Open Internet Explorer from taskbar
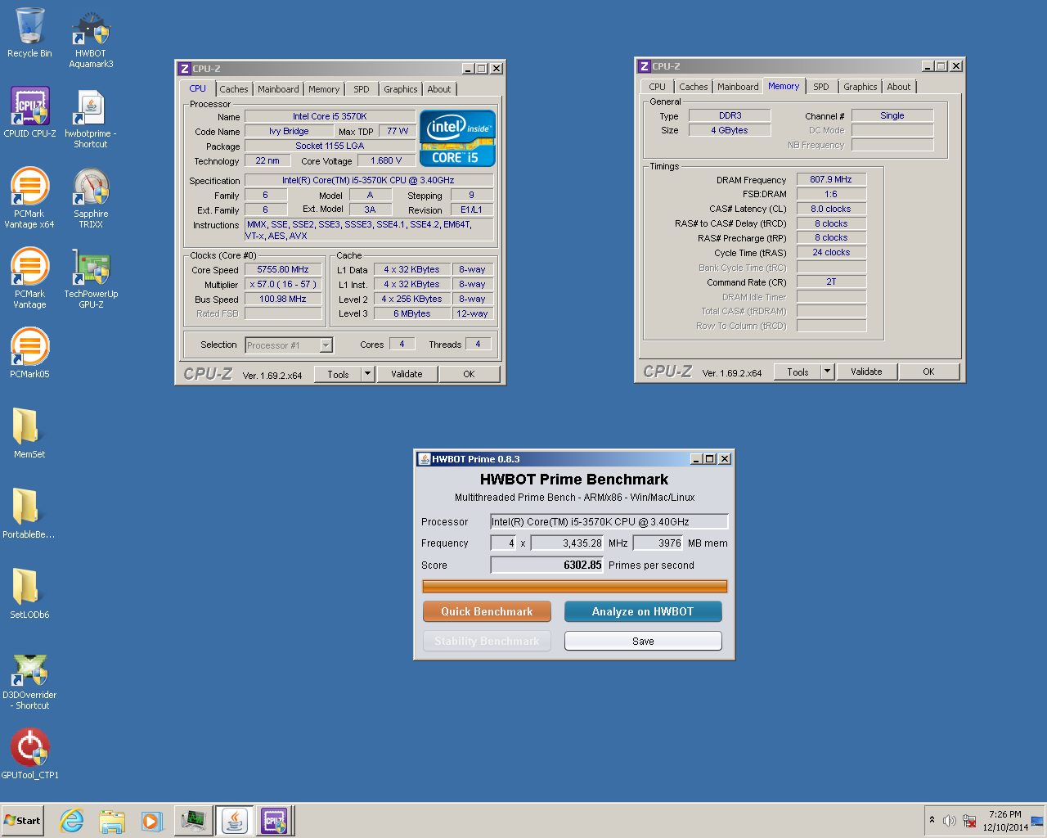Screen dimensions: 1047x838 (x=72, y=821)
